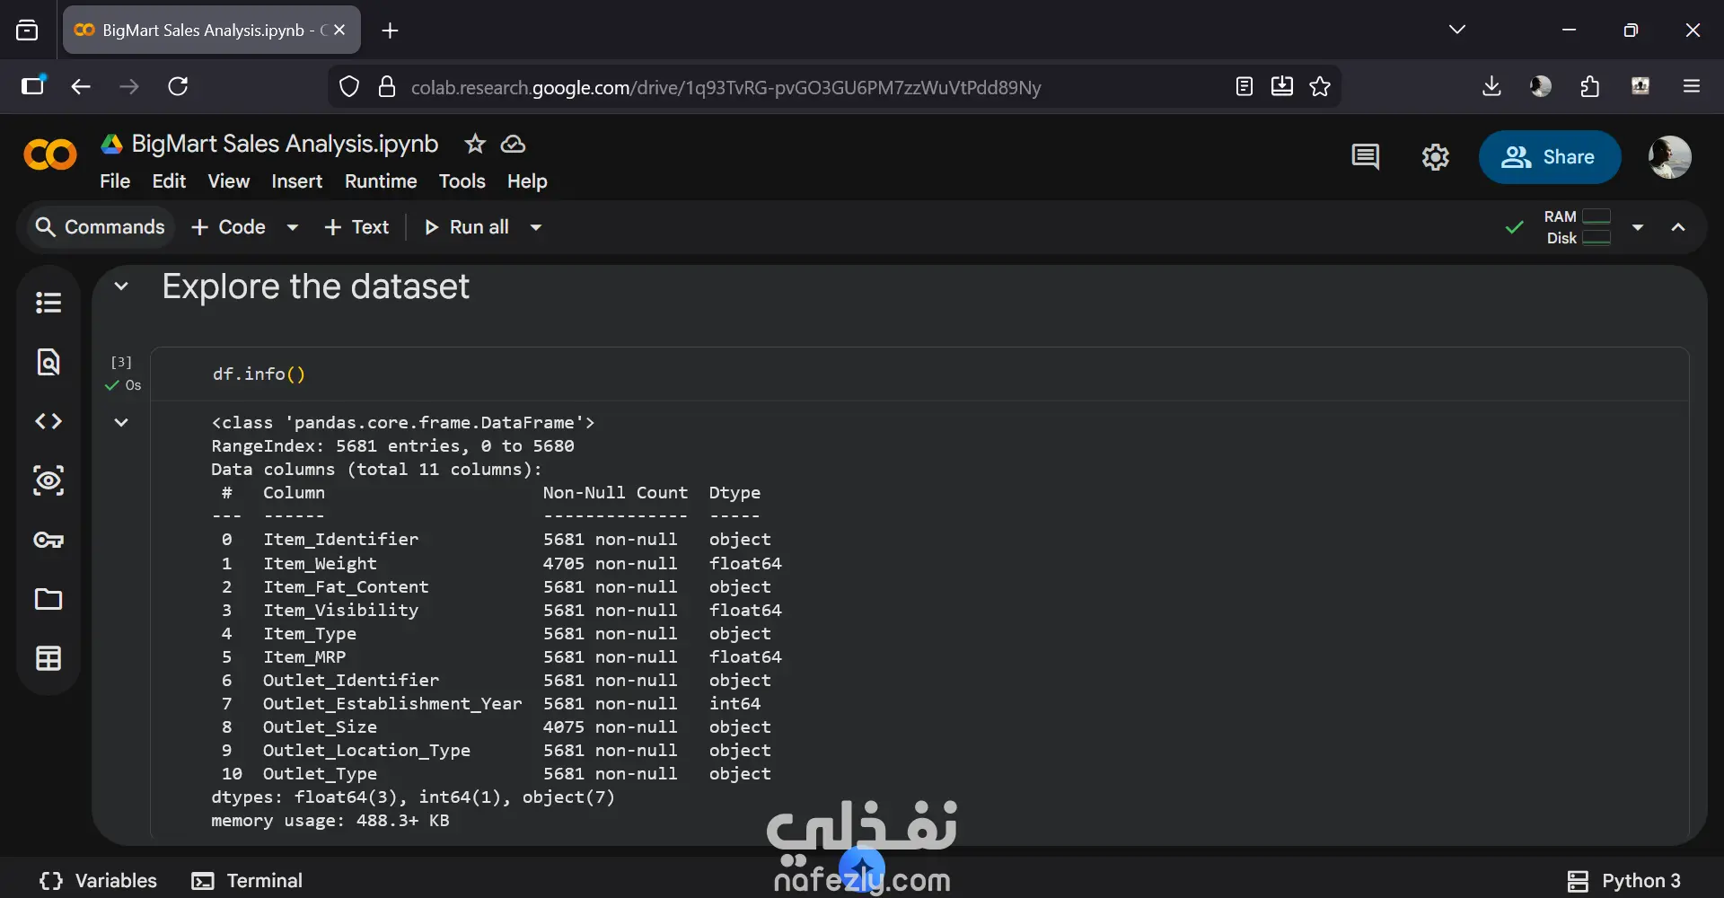
Task: Open Colab settings gear
Action: tap(1436, 157)
